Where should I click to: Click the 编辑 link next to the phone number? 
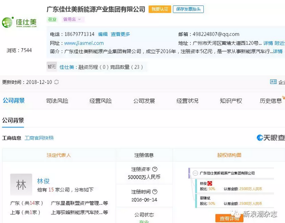point(103,34)
